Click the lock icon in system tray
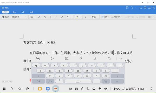The height and width of the screenshot is (93, 156). click(82, 89)
